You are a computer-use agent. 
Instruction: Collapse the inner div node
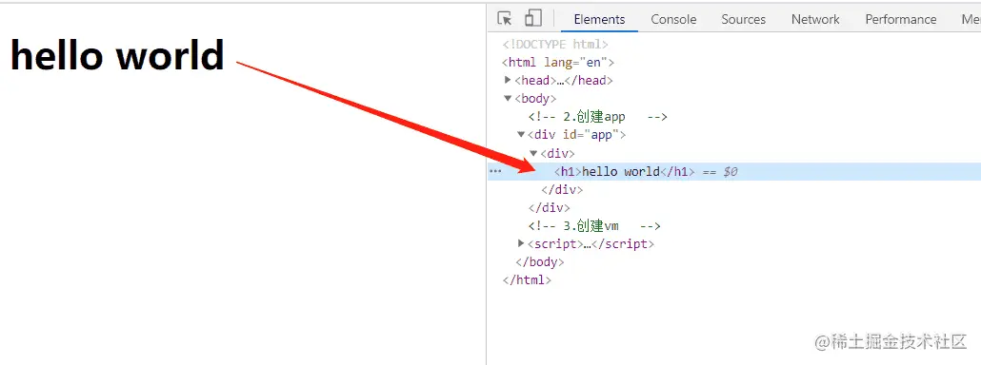point(533,152)
